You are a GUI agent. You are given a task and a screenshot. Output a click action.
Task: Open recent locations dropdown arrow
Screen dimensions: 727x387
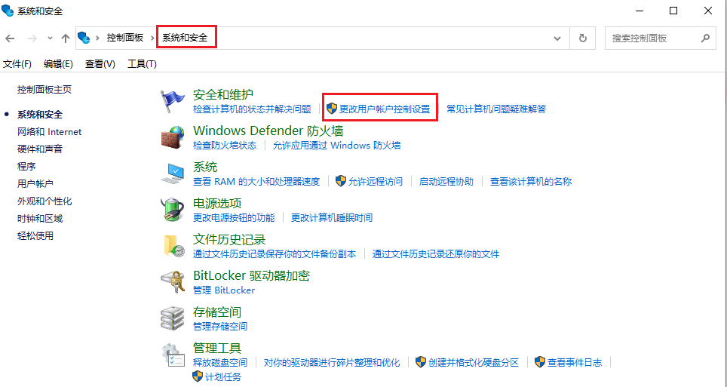(x=50, y=38)
